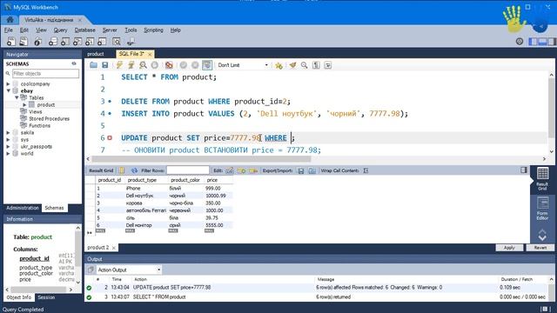Expand the sakila schema

coord(8,133)
